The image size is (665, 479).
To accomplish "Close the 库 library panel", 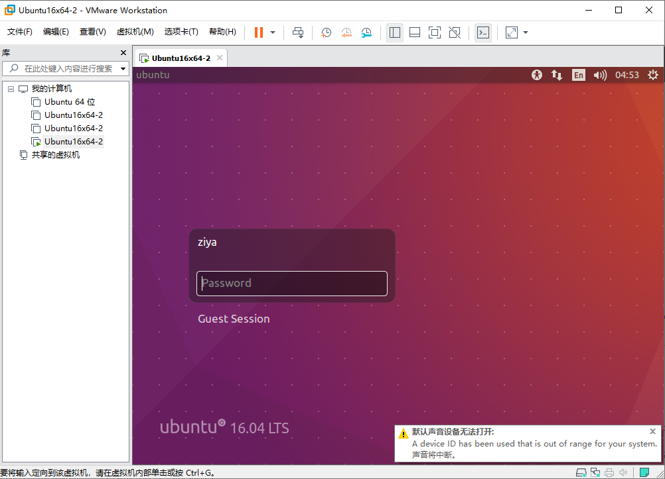I will point(123,52).
